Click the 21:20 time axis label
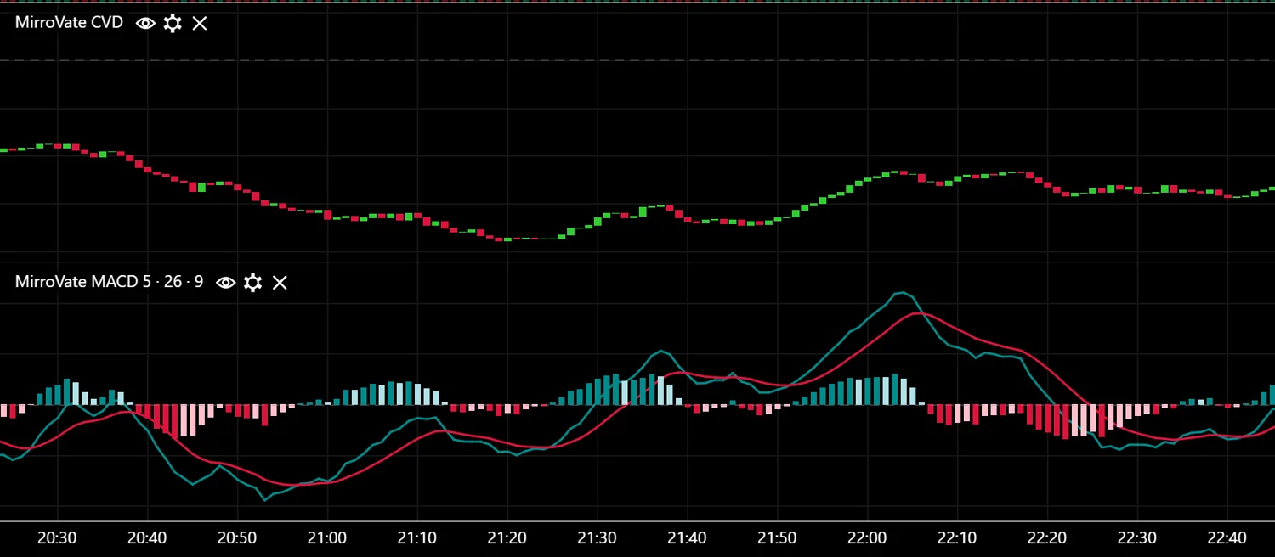 (507, 538)
